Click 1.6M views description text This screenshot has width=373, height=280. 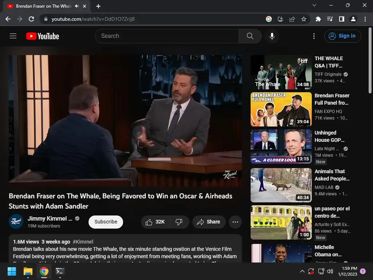click(x=26, y=242)
